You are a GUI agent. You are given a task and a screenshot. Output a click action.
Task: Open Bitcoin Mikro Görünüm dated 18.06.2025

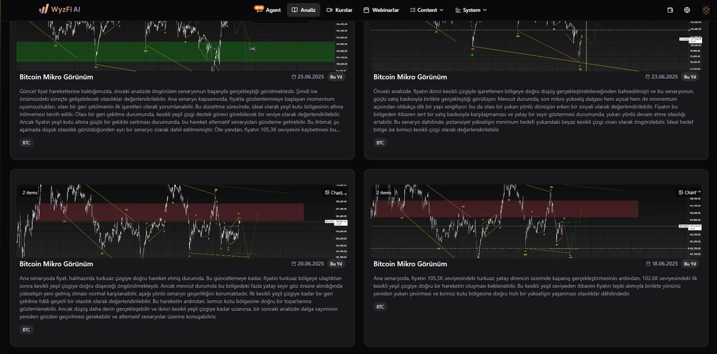410,264
